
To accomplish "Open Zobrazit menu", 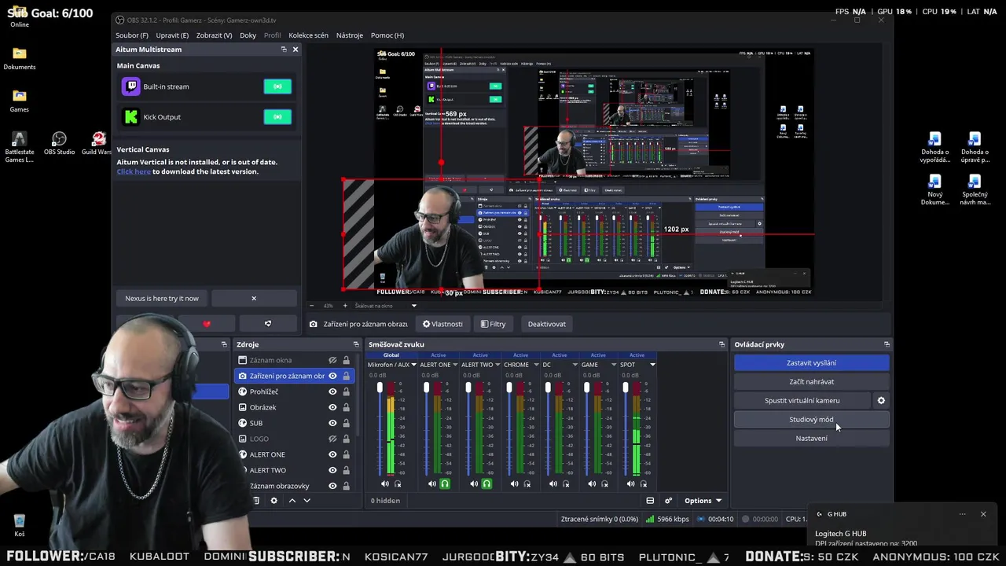I will pos(214,35).
